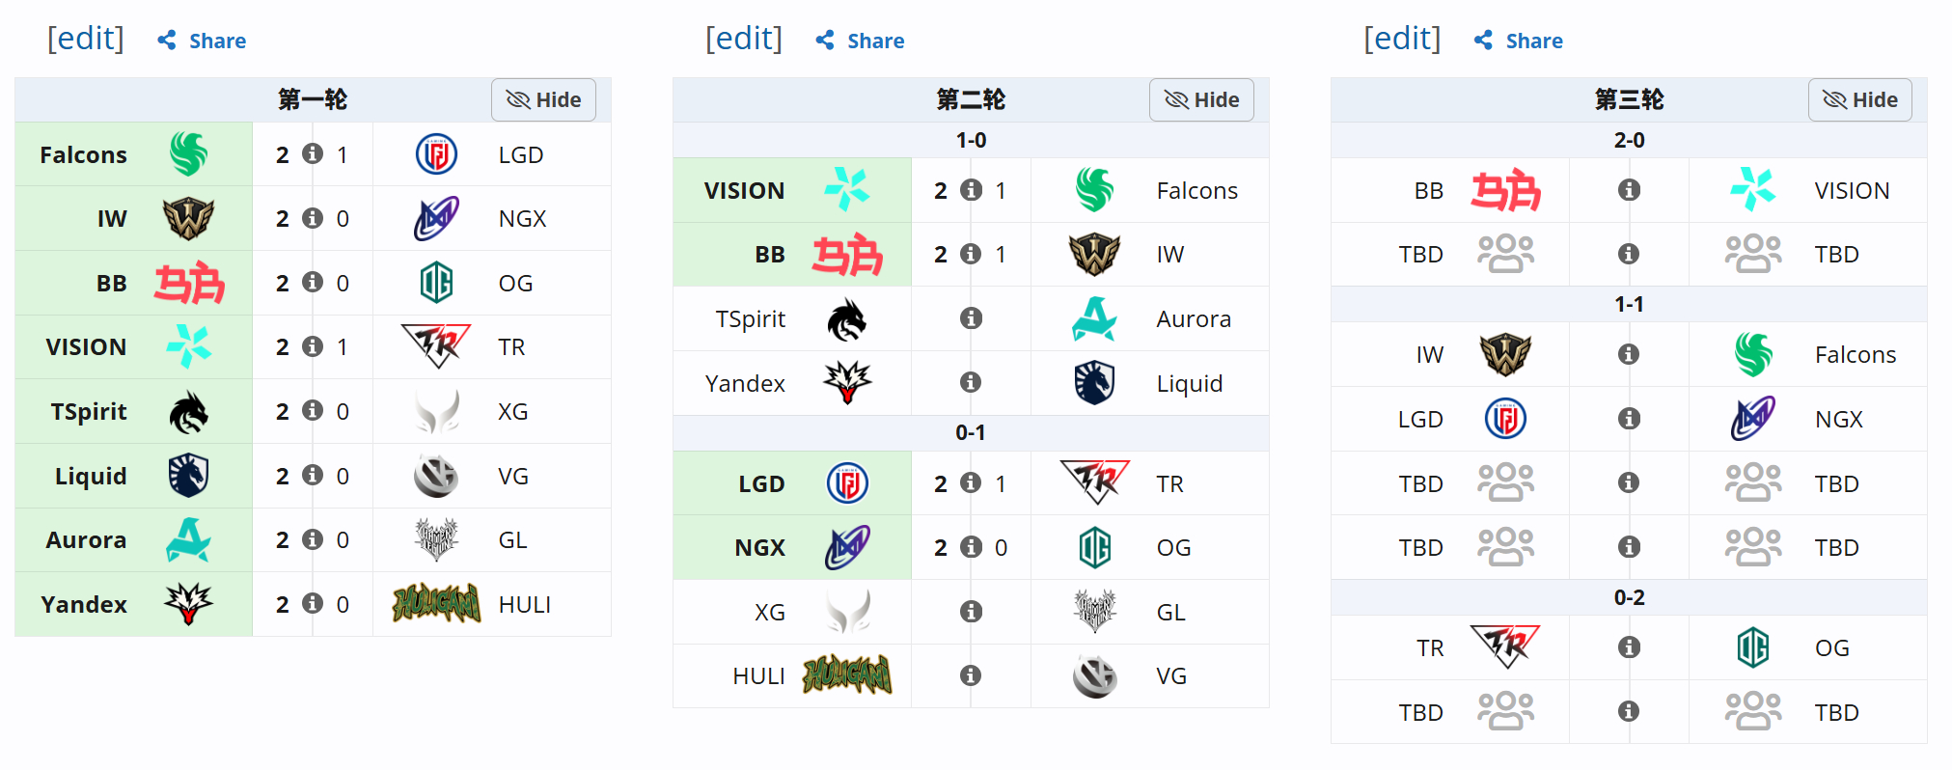Share the round two bracket
The width and height of the screenshot is (1952, 770).
tap(860, 41)
